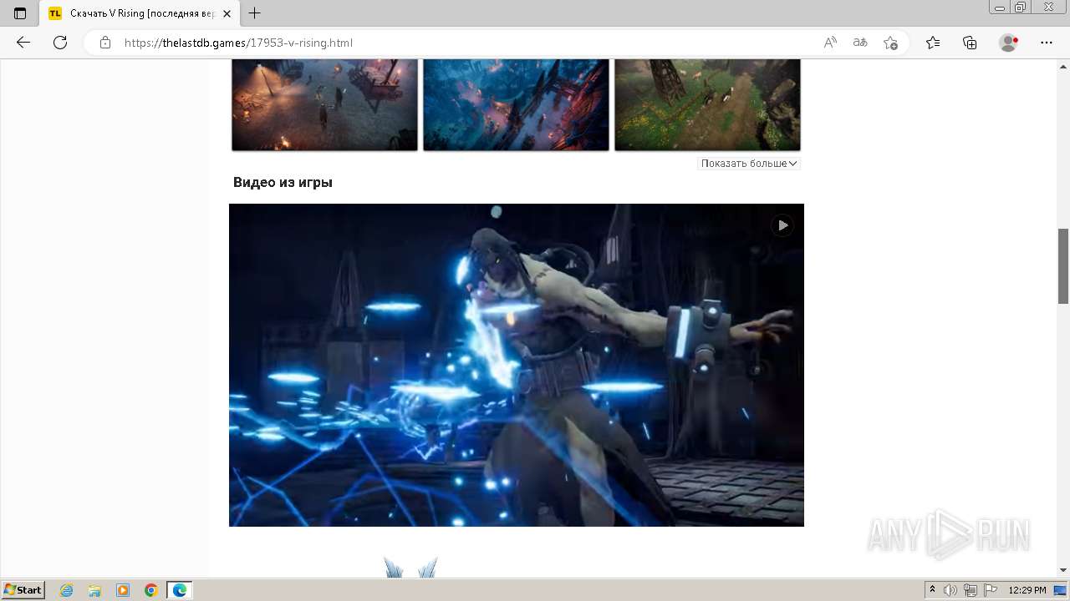View site information lock icon
Screen dimensions: 1070x601
[x=105, y=43]
